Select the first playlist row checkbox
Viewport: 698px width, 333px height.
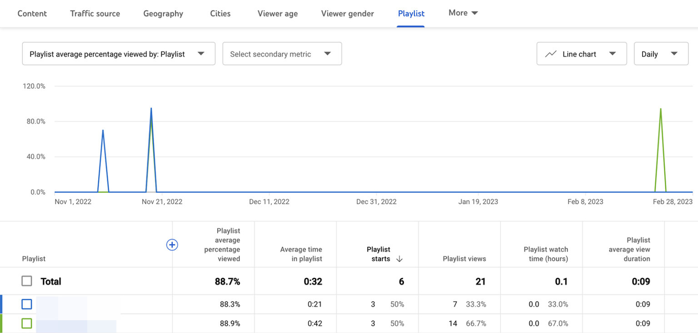[26, 304]
